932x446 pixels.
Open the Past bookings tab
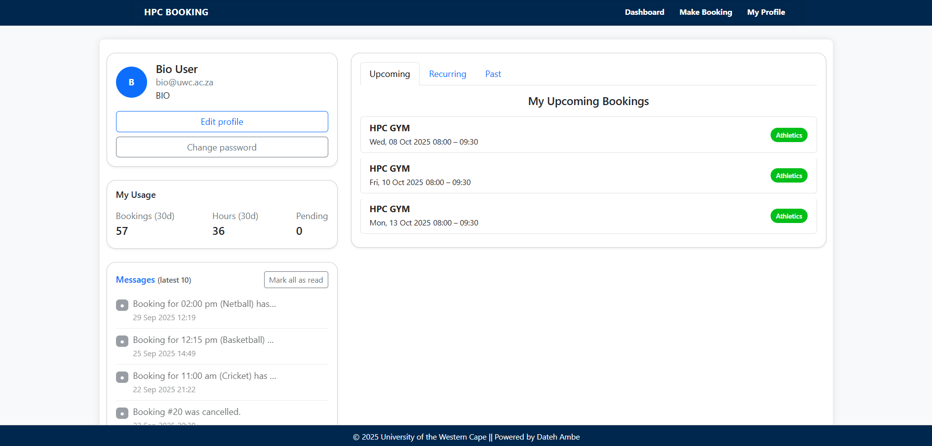[x=493, y=74]
